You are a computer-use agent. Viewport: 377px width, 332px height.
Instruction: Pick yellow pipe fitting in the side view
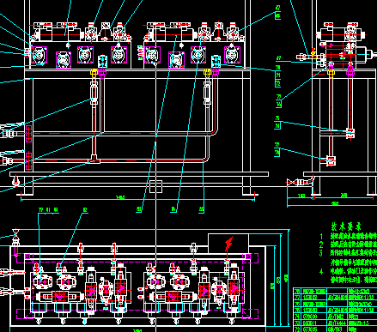[331, 74]
